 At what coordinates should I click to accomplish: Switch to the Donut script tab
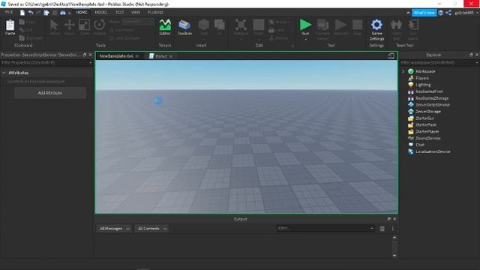(161, 56)
